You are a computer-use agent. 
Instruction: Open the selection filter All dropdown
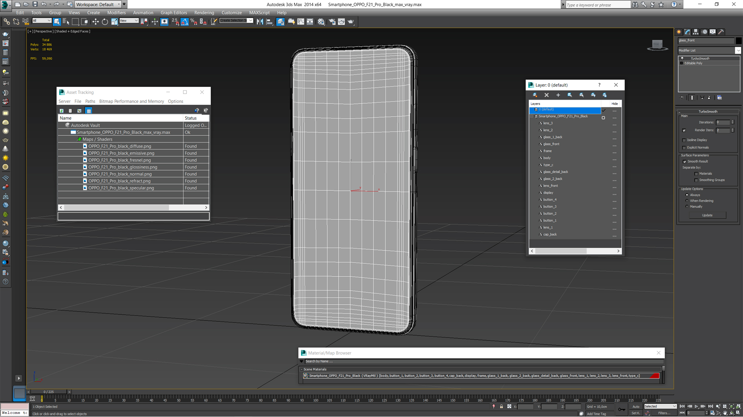[x=41, y=21]
